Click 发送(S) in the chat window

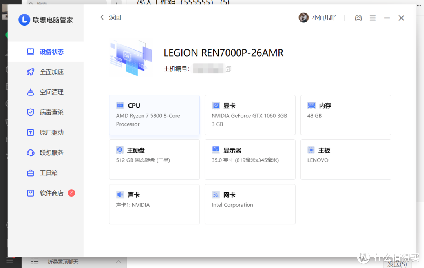click(x=397, y=264)
